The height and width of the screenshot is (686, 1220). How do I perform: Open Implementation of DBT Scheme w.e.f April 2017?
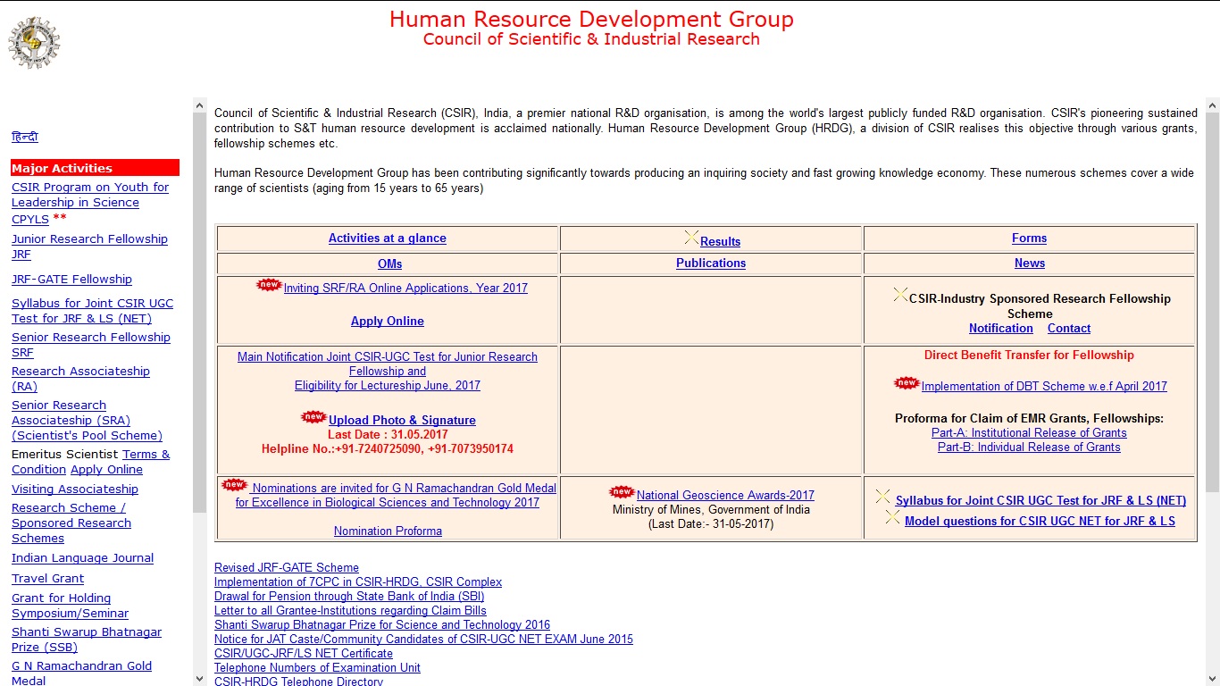pos(1044,387)
